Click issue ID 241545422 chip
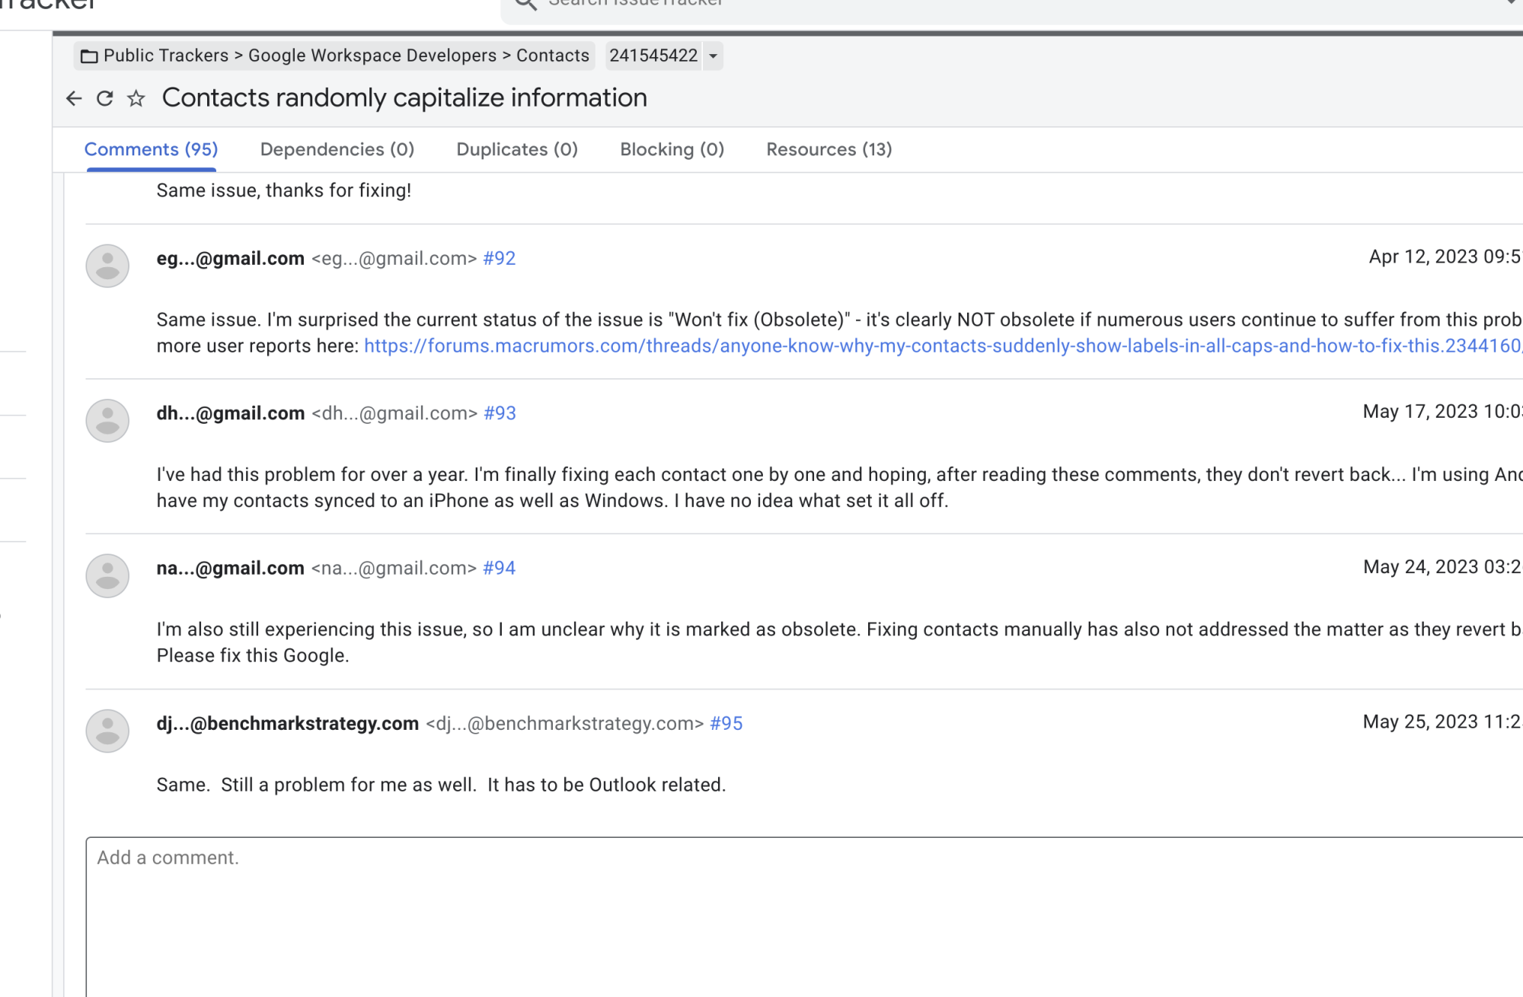1523x997 pixels. (x=653, y=56)
